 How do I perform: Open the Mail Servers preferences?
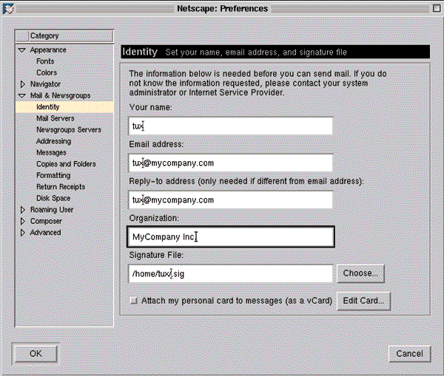click(55, 118)
